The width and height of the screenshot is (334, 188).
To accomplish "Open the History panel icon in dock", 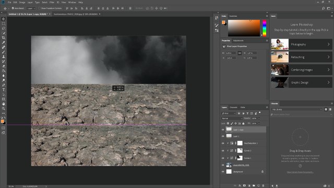I will 217,18.
